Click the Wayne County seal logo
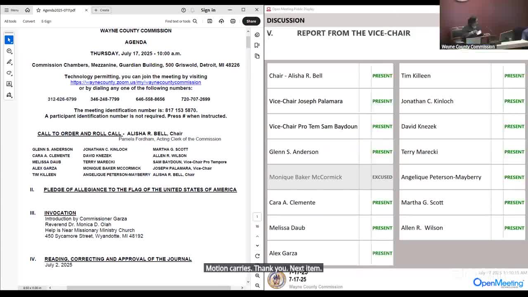Image resolution: width=528 pixels, height=297 pixels. 276,280
